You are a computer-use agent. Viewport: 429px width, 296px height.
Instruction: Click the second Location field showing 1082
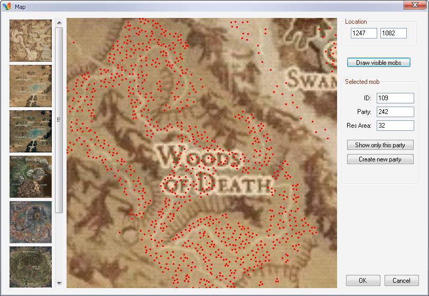pyautogui.click(x=393, y=33)
